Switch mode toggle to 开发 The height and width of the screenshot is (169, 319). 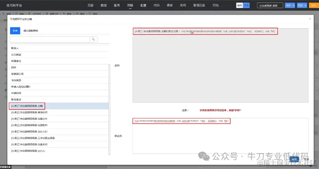pyautogui.click(x=246, y=5)
